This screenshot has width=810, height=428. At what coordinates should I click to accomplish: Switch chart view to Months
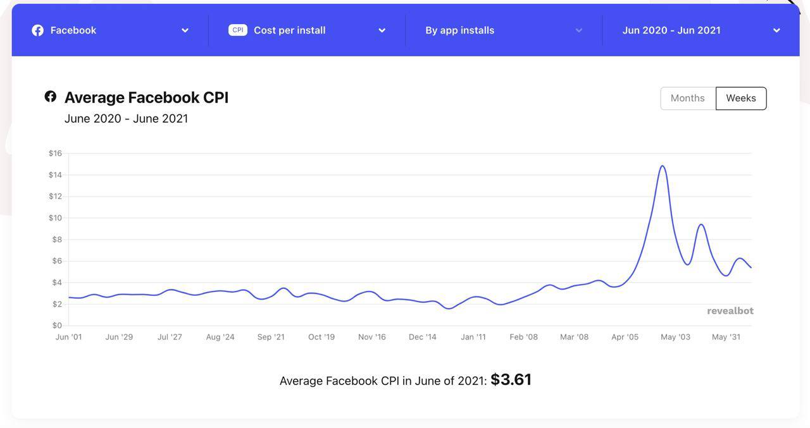[687, 98]
